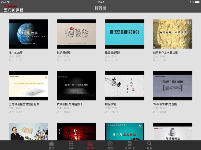Tap the title 如何制作上水石盆景

(165, 52)
